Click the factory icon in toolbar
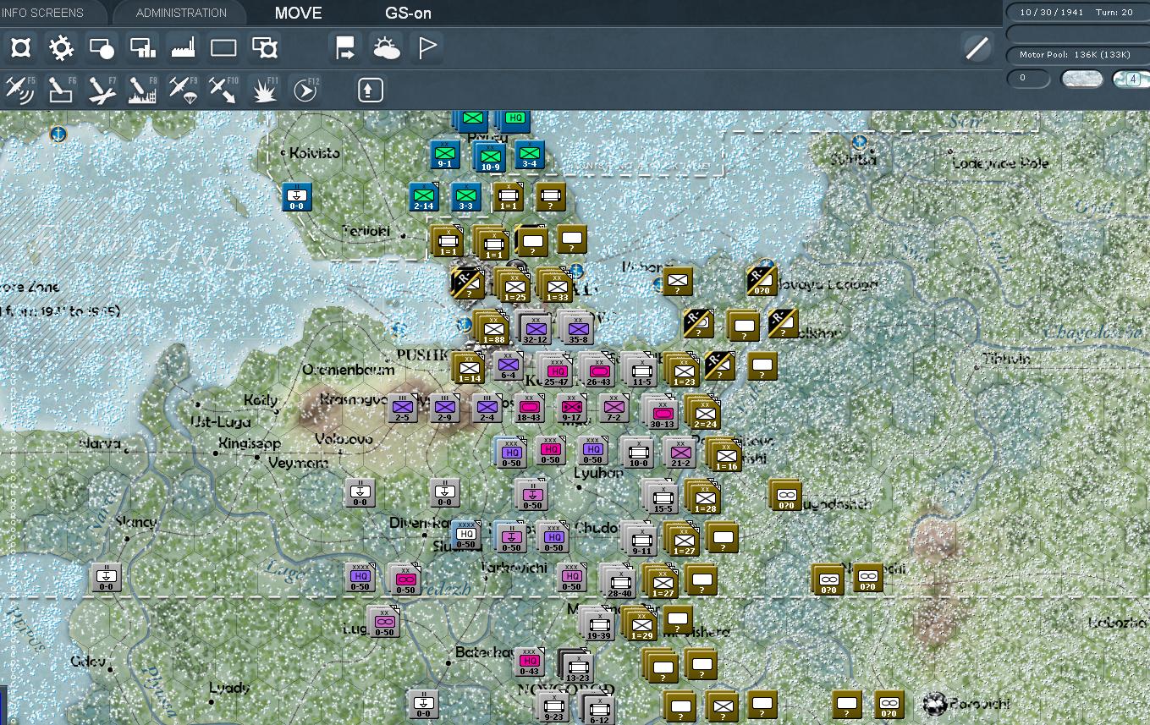The image size is (1150, 725). pos(183,48)
